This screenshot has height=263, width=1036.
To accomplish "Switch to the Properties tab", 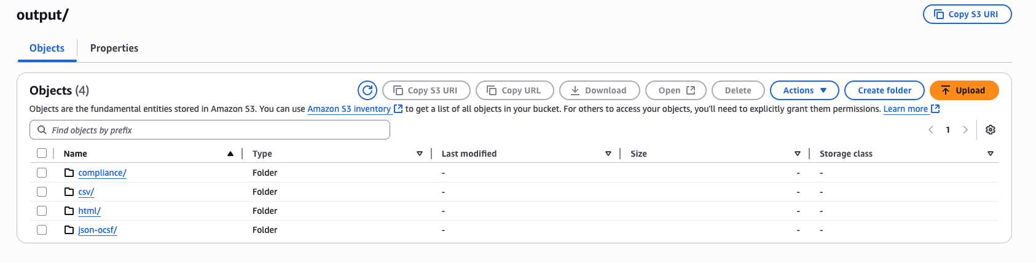I will [114, 48].
